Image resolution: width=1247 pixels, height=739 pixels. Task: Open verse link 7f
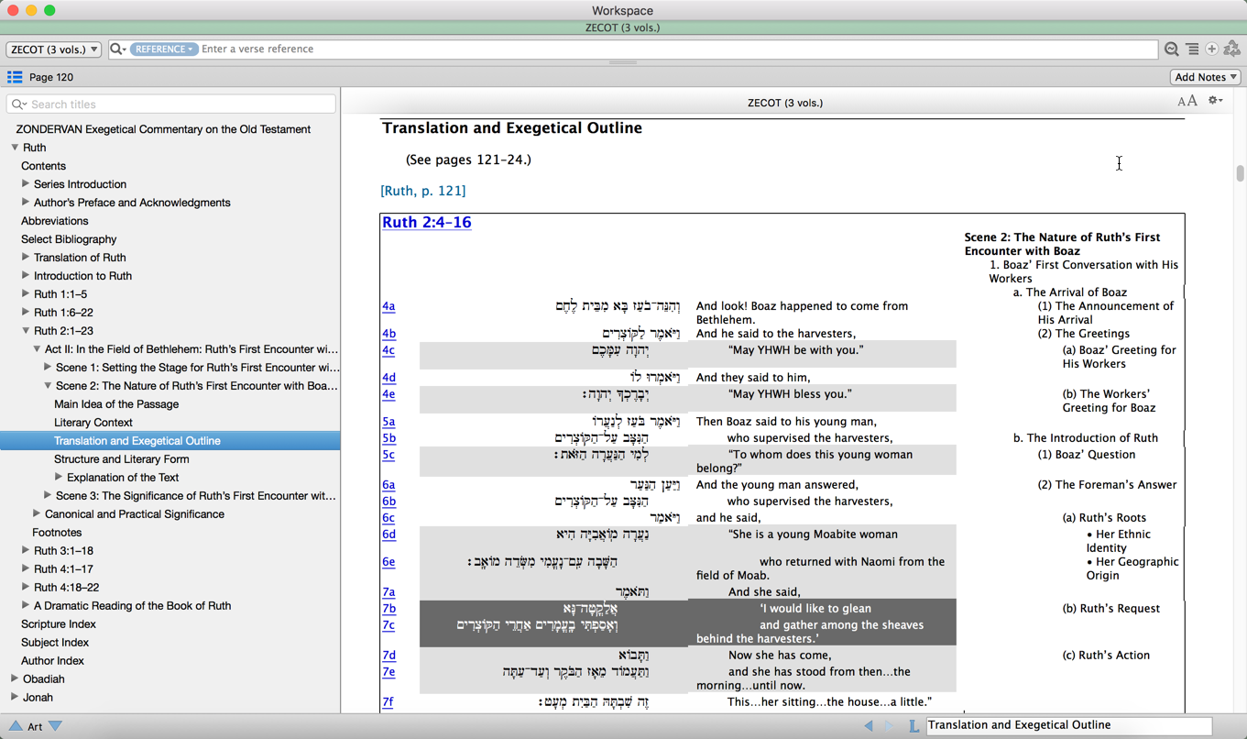click(x=388, y=702)
